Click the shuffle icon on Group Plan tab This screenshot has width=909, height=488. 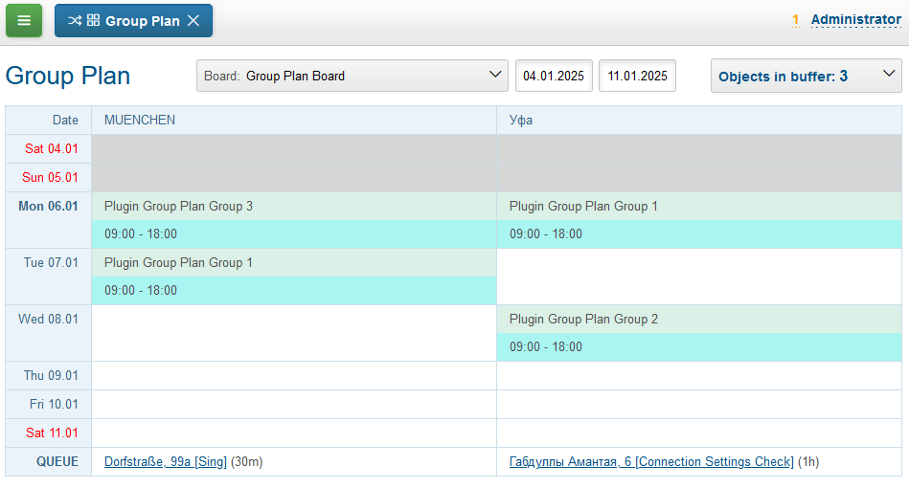[x=74, y=20]
